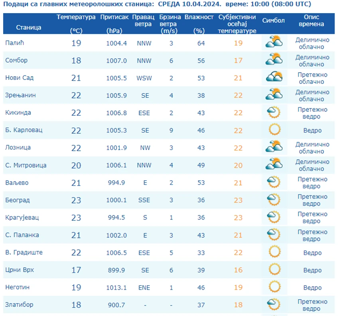Click the temperature value 23 for Београд

[x=76, y=200]
